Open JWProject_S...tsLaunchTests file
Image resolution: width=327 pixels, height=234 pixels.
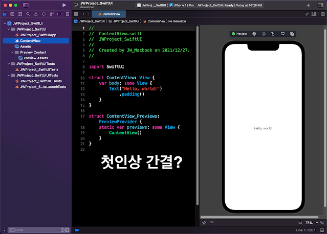click(40, 87)
